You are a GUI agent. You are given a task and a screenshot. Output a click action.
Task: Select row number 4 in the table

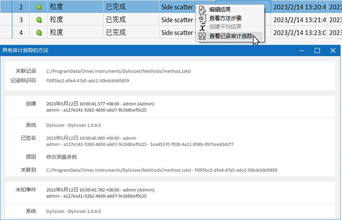pyautogui.click(x=21, y=33)
